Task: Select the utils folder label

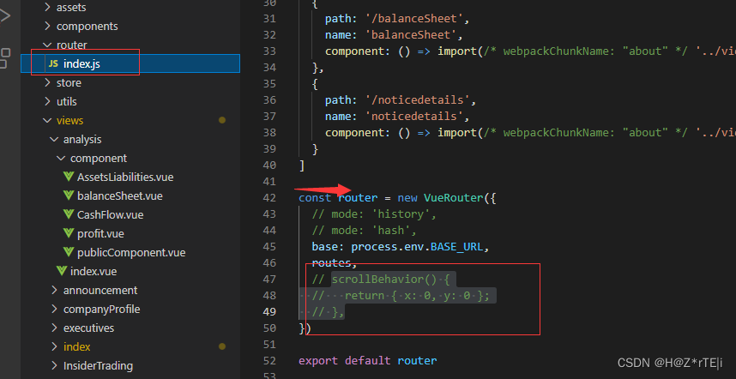Action: 66,101
